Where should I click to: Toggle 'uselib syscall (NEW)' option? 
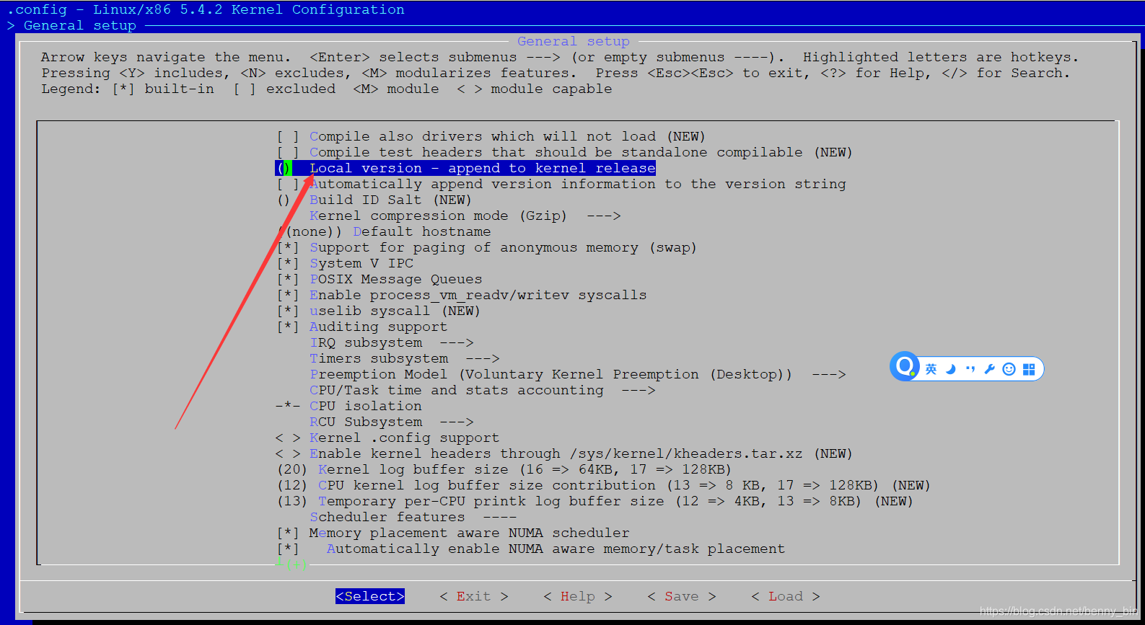tap(379, 311)
